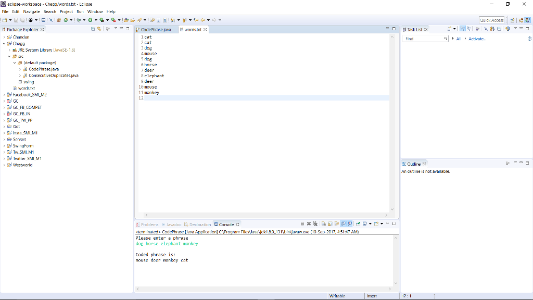Expand CodePhrase.java tree node
533x300 pixels.
tap(20, 69)
